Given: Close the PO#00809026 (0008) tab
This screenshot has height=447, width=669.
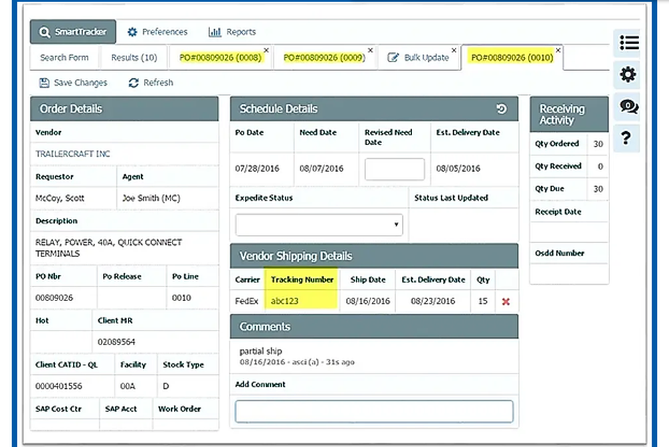Looking at the screenshot, I should [x=266, y=50].
